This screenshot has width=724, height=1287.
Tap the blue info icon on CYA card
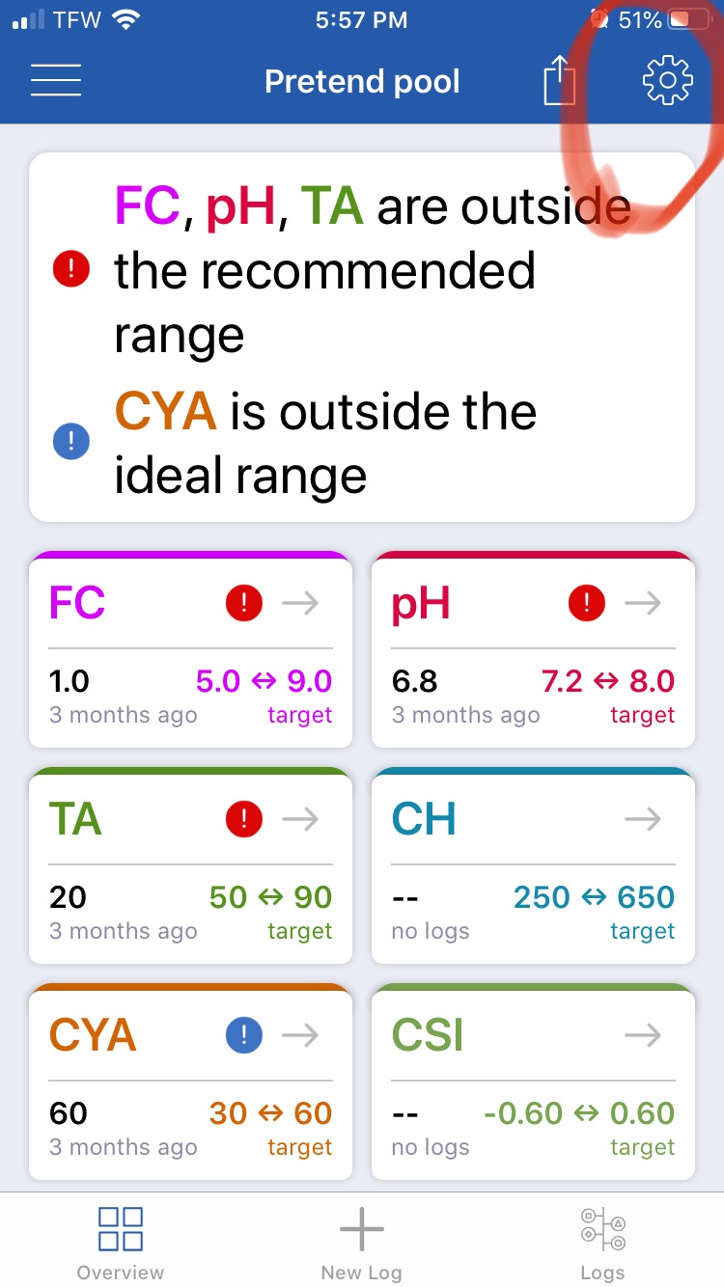(244, 1036)
